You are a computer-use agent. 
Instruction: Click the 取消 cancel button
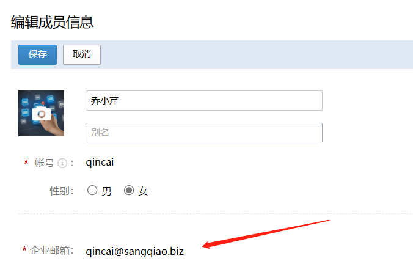pyautogui.click(x=82, y=54)
